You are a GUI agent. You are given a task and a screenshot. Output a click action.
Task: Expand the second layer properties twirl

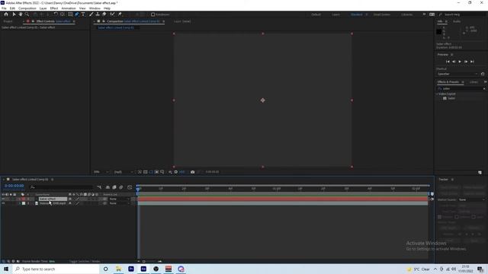tap(20, 203)
